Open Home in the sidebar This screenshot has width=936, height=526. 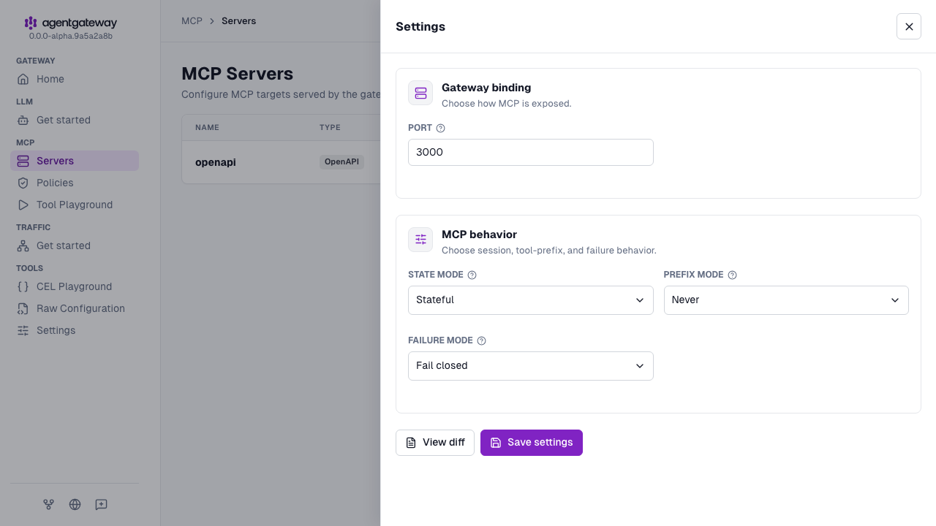tap(75, 79)
